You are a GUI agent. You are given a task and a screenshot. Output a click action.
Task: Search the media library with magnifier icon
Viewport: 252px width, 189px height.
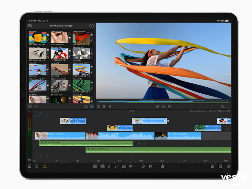point(85,106)
